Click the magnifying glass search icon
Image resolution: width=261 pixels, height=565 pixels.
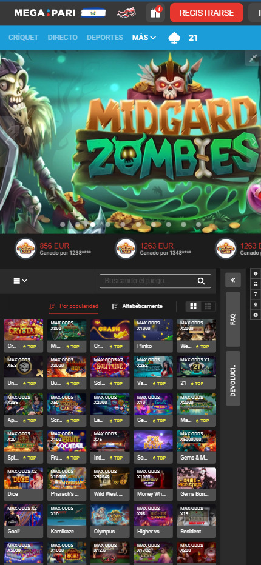[x=201, y=281]
